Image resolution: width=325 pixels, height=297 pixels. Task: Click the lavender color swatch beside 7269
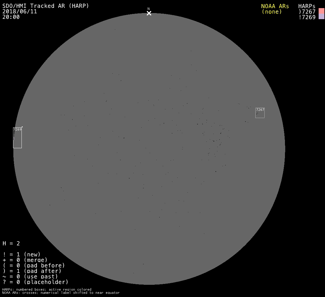pyautogui.click(x=321, y=17)
